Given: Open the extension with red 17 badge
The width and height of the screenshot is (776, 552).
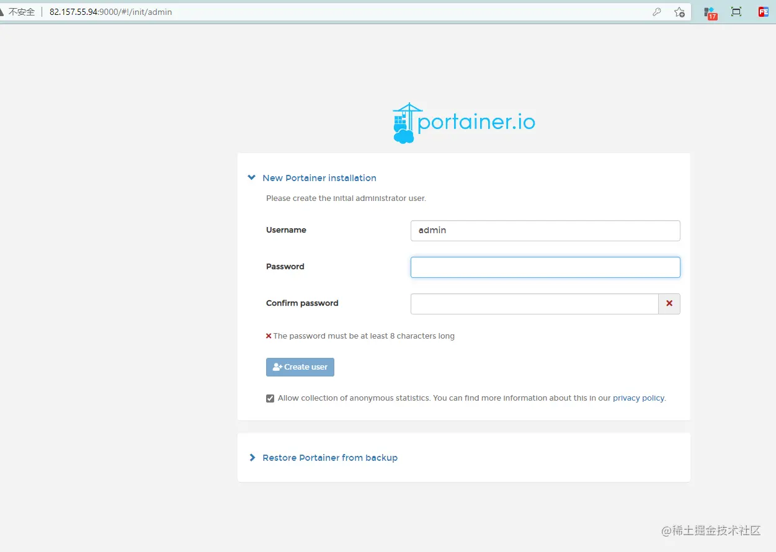Looking at the screenshot, I should click(x=710, y=12).
